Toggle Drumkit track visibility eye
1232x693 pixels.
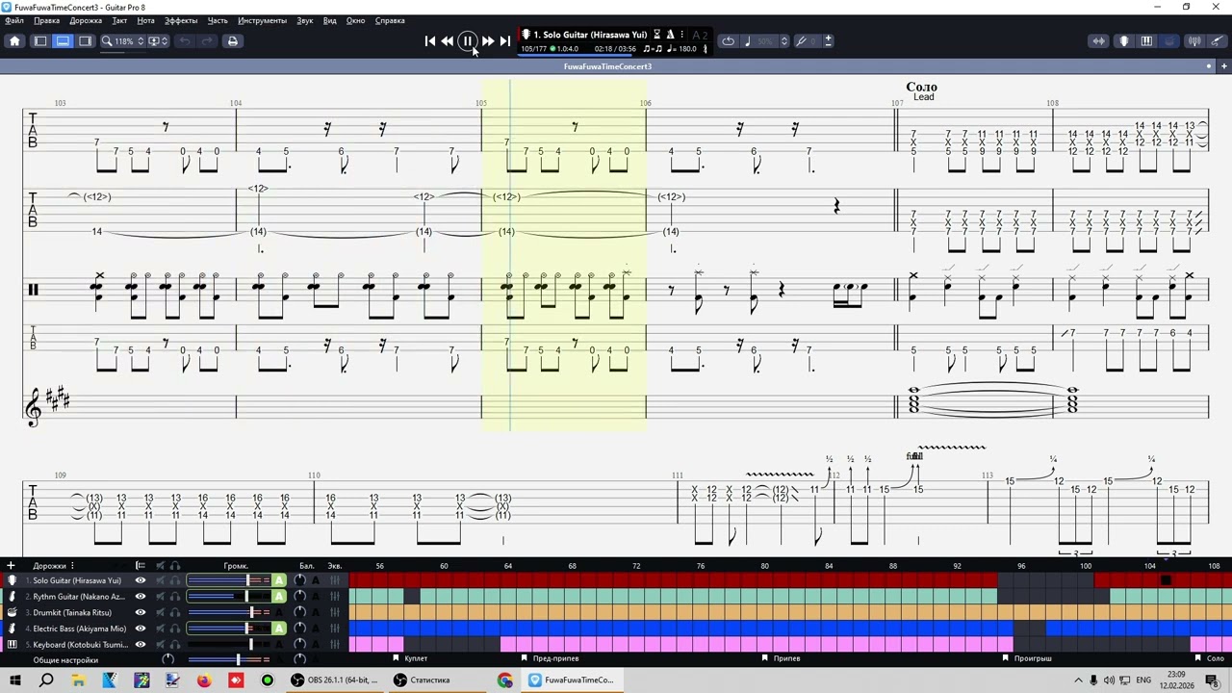point(141,612)
